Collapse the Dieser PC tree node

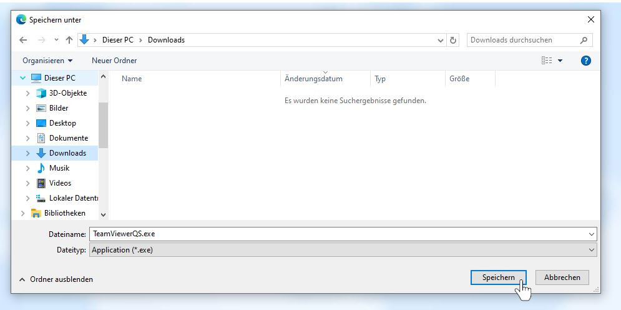click(x=23, y=78)
